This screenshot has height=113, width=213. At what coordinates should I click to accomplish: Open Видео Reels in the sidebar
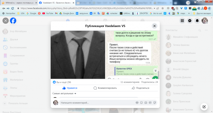[16, 72]
